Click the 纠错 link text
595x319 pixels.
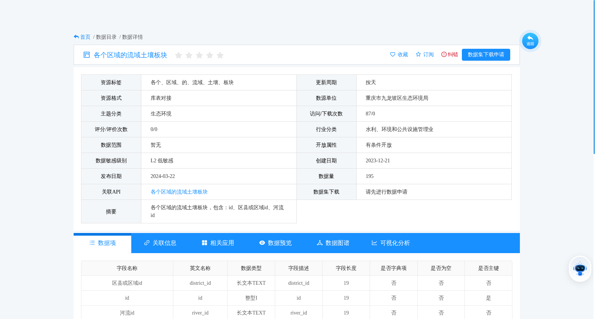point(453,54)
